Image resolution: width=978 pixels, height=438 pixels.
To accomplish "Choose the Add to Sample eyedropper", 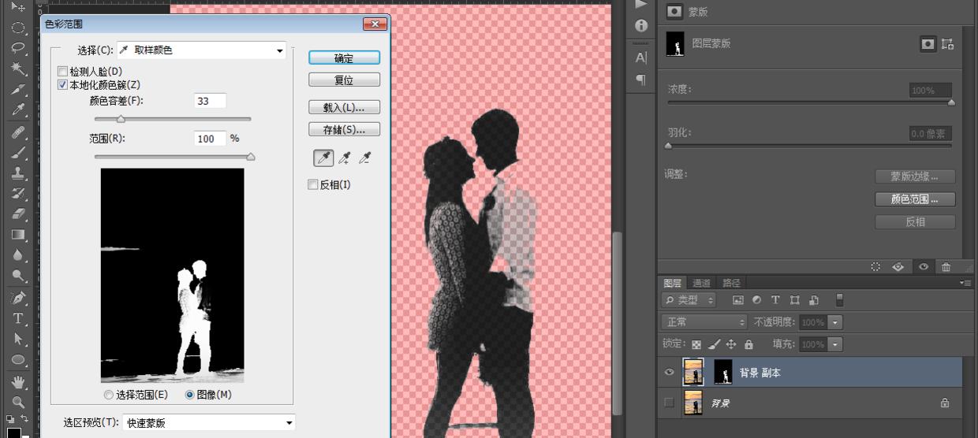I will (x=345, y=158).
